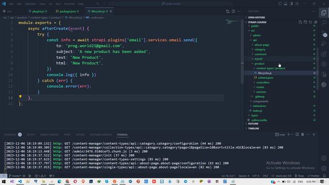Open the Windows Start menu
The height and width of the screenshot is (185, 329).
(x=4, y=181)
